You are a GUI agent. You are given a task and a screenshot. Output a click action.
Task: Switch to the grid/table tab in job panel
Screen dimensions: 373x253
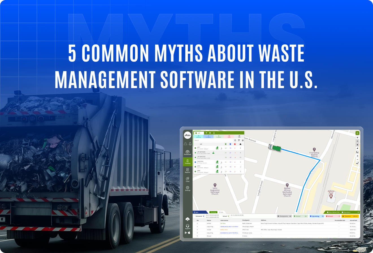pyautogui.click(x=210, y=133)
